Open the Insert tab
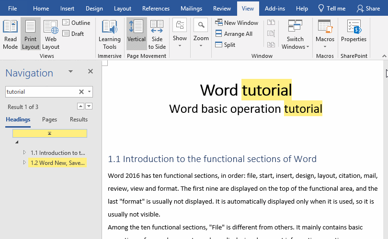The width and height of the screenshot is (388, 239). 67,9
